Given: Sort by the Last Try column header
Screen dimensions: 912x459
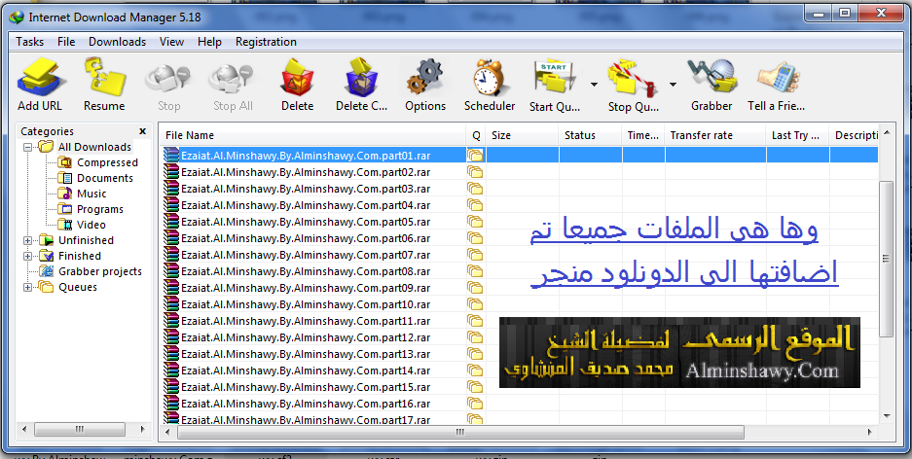Looking at the screenshot, I should (x=797, y=135).
